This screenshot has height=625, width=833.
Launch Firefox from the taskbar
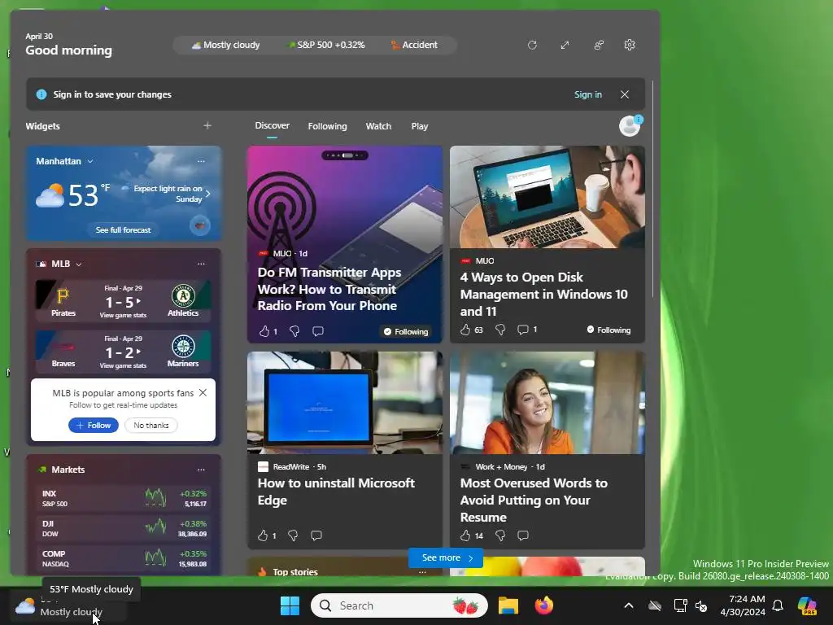543,605
